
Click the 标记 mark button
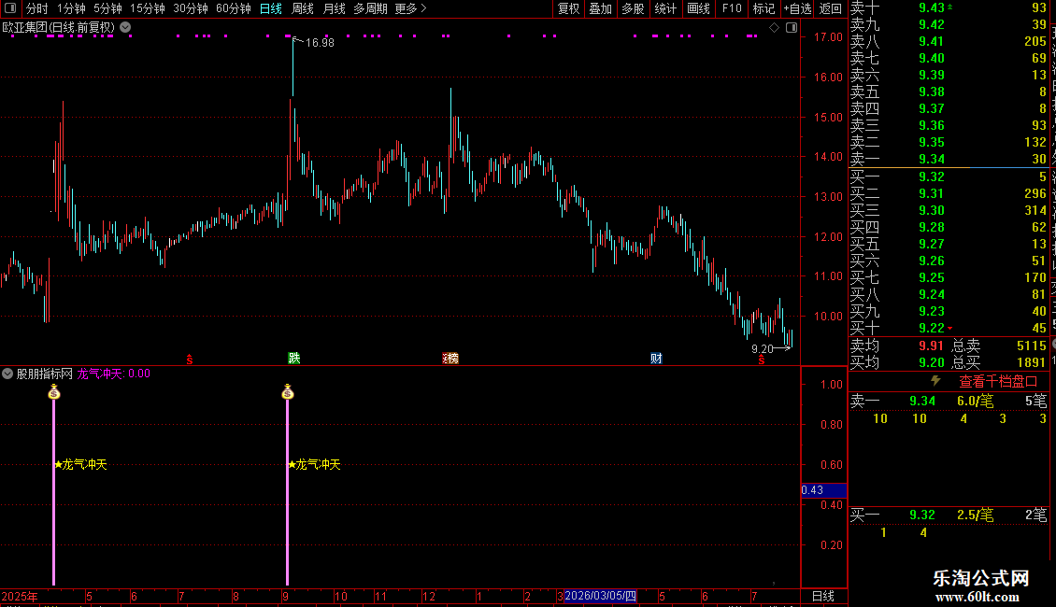(x=763, y=8)
